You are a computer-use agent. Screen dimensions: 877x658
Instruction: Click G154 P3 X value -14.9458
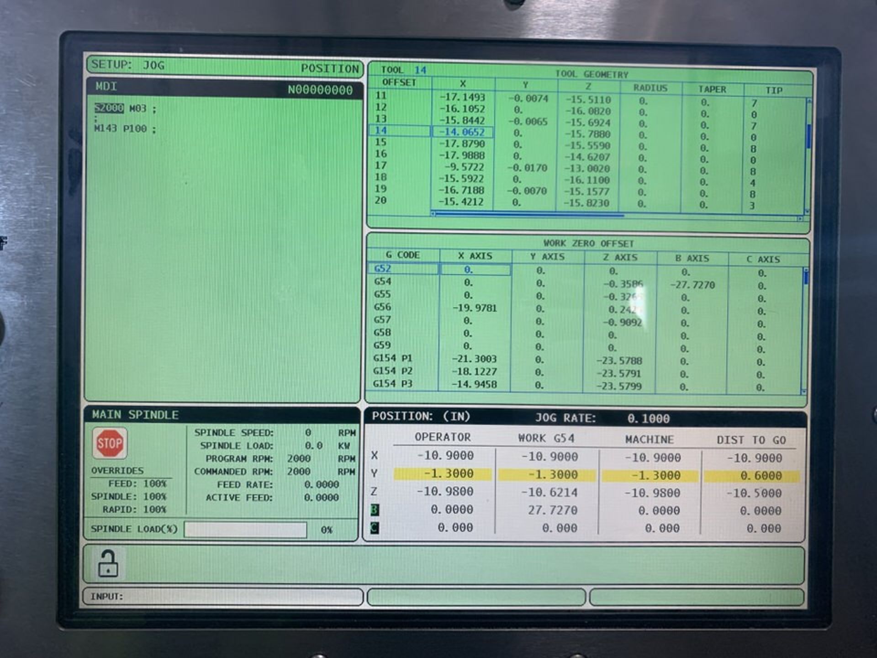(x=475, y=385)
